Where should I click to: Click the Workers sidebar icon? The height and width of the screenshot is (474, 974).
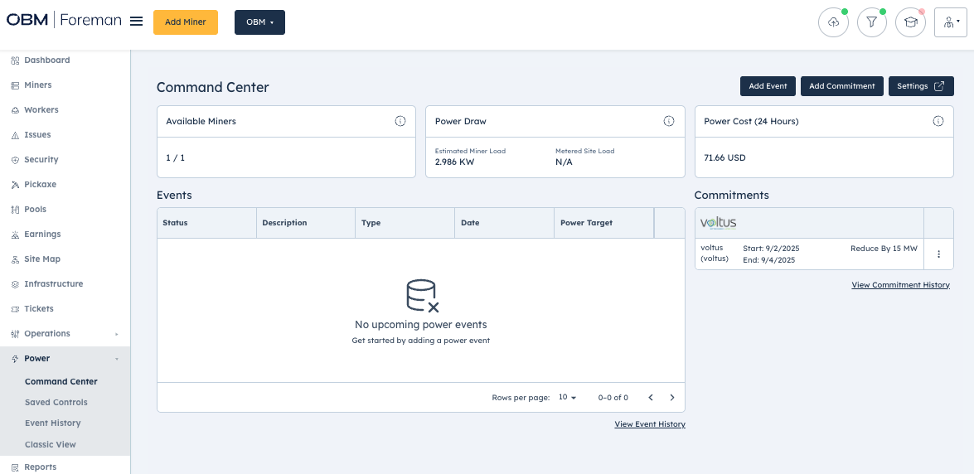[x=16, y=110]
